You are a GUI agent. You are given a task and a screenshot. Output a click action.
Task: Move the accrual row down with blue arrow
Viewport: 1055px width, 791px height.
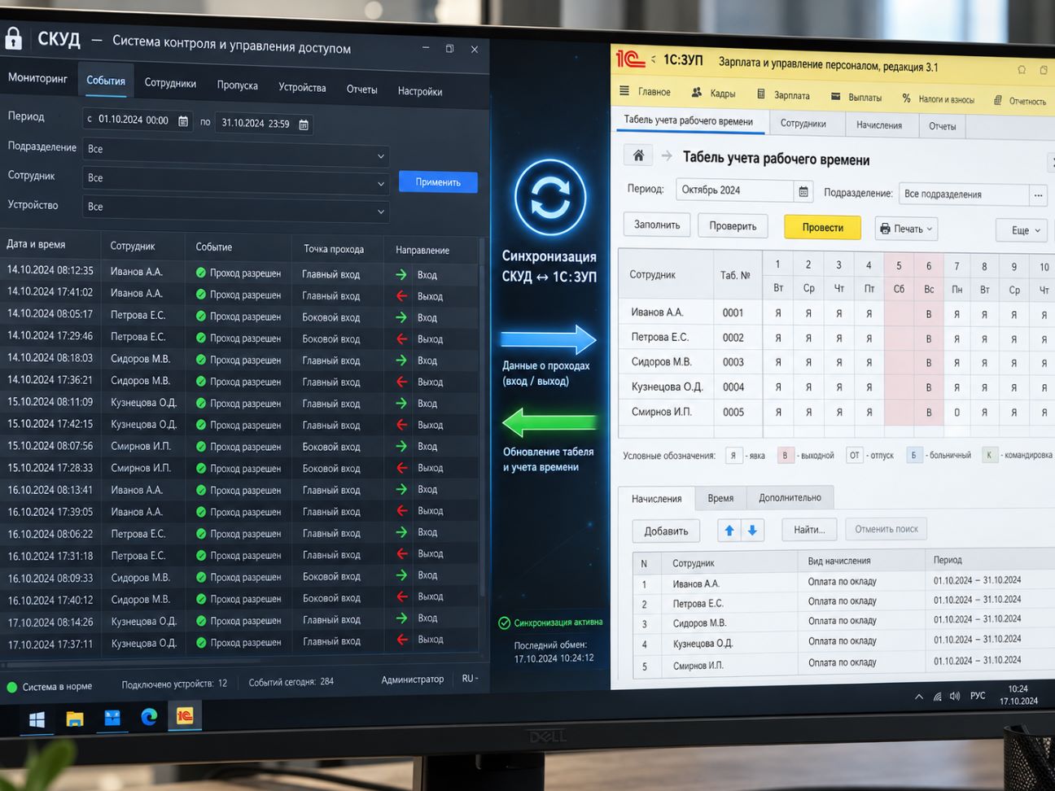click(753, 531)
